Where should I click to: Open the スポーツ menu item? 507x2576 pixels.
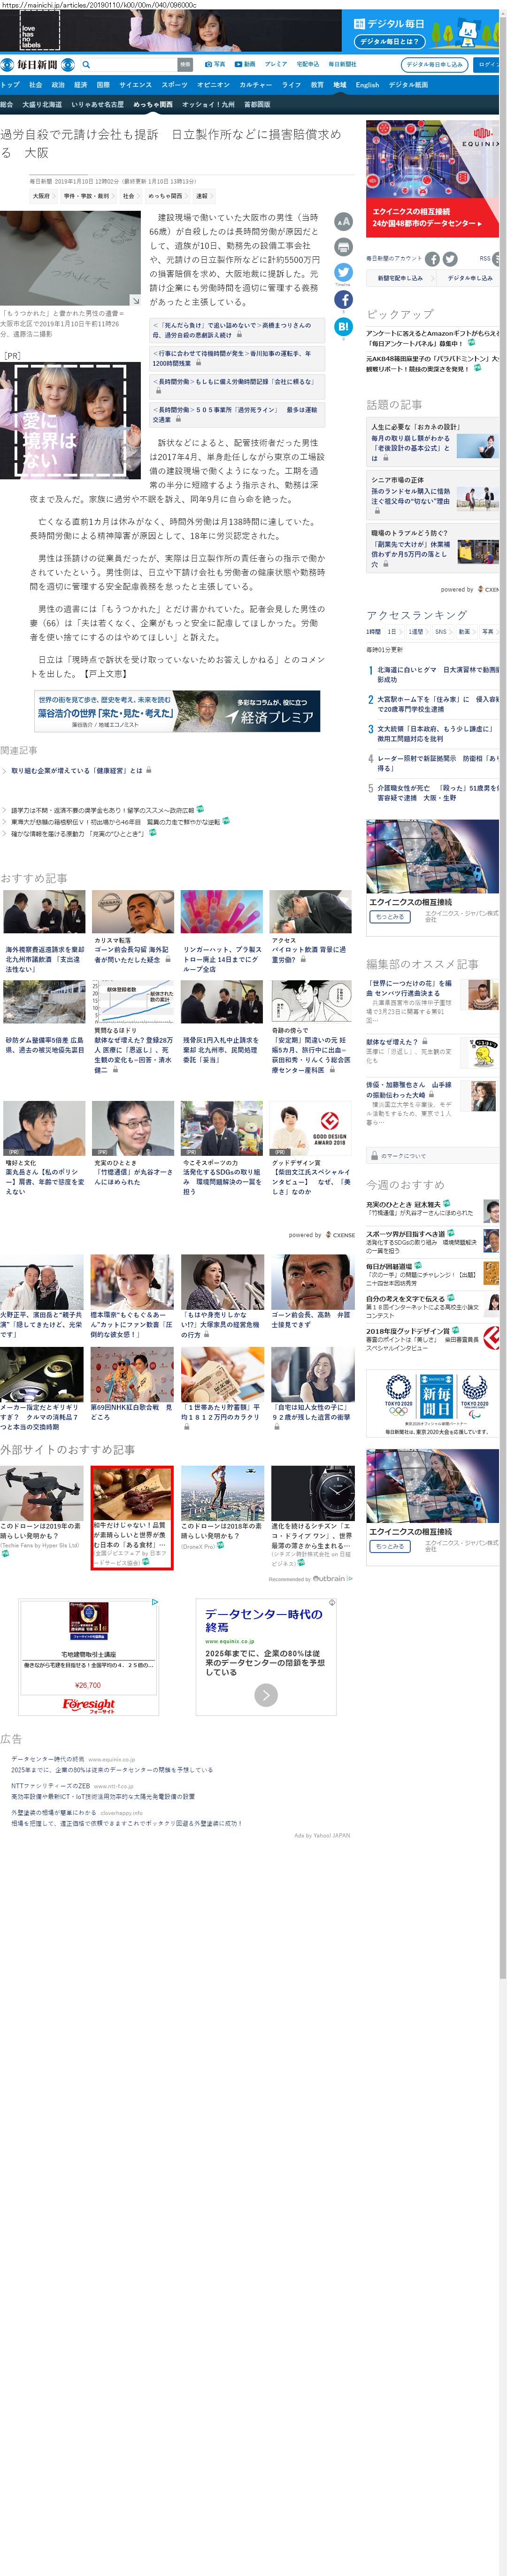174,85
